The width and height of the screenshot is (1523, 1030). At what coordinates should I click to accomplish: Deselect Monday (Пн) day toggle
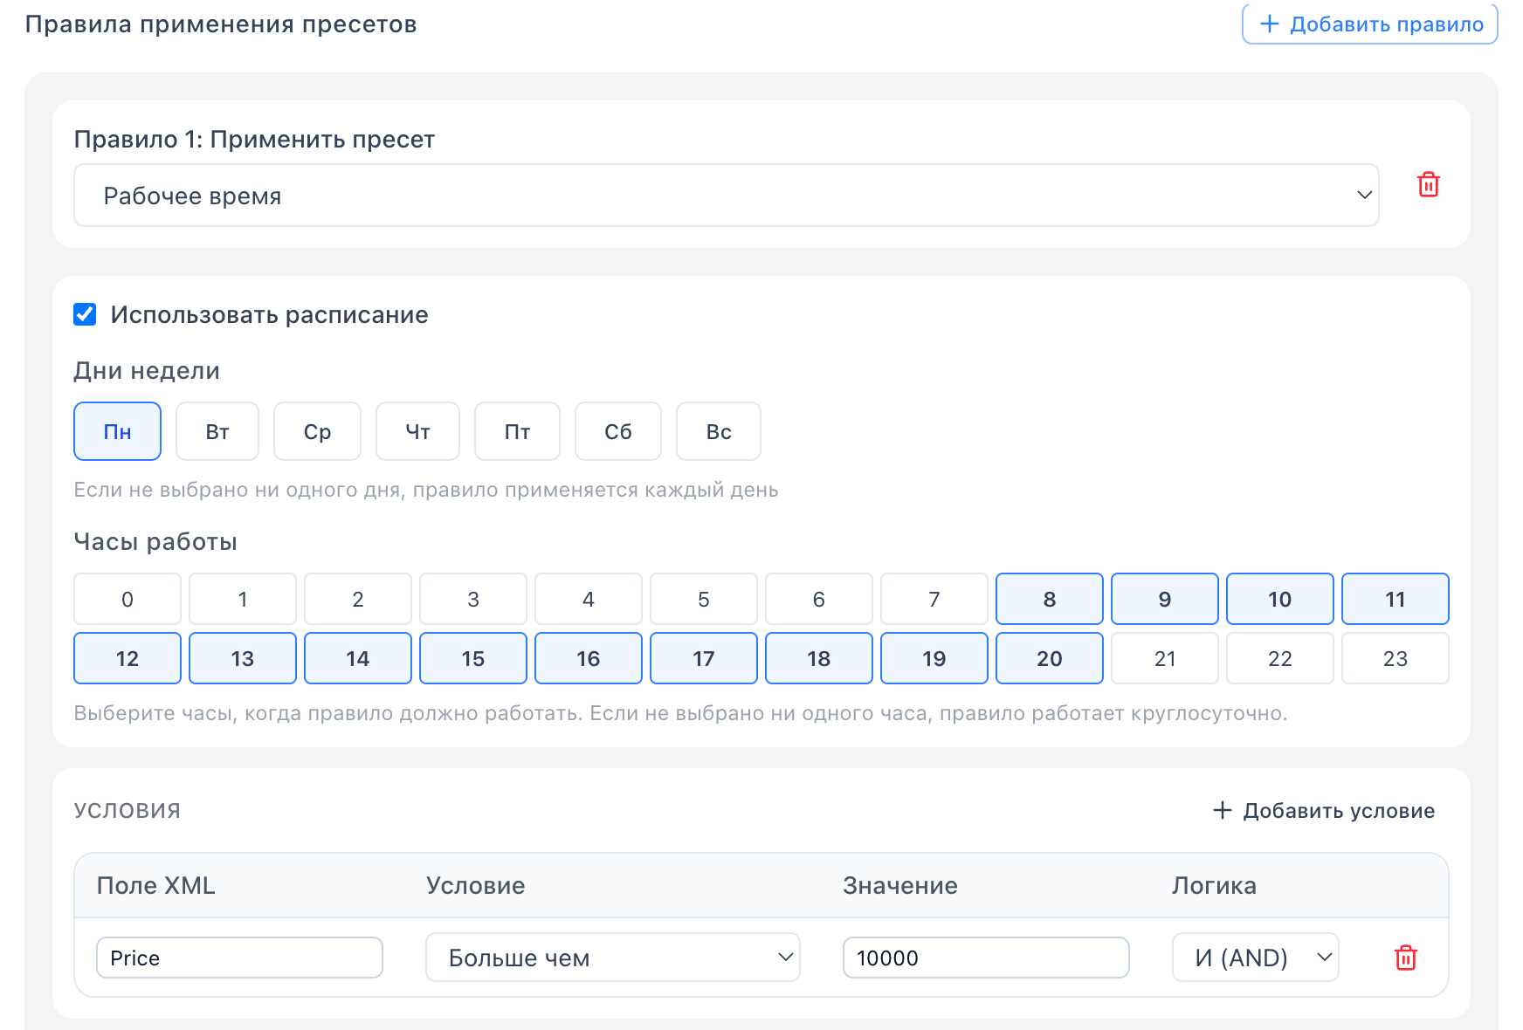pyautogui.click(x=117, y=431)
